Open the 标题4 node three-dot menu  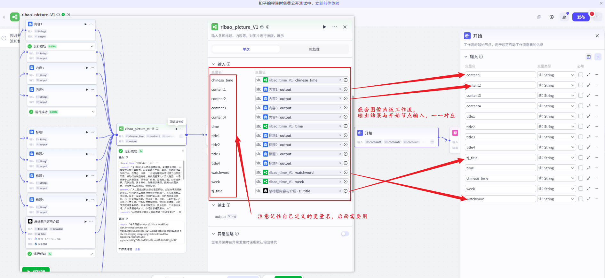(92, 200)
